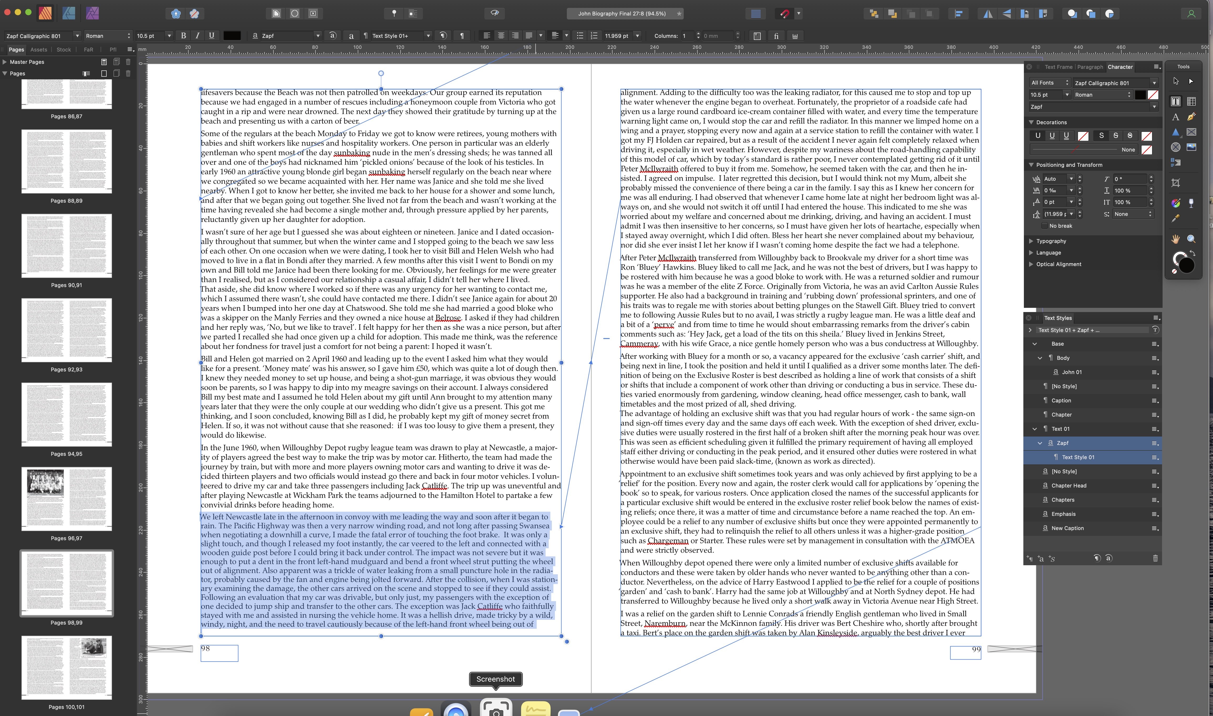Select the View (hand) tool
The width and height of the screenshot is (1213, 716).
point(1175,239)
